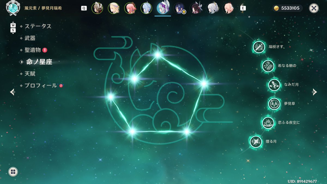The width and height of the screenshot is (327, 184).
Task: Click the W key menu-up hint
Action: [13, 25]
